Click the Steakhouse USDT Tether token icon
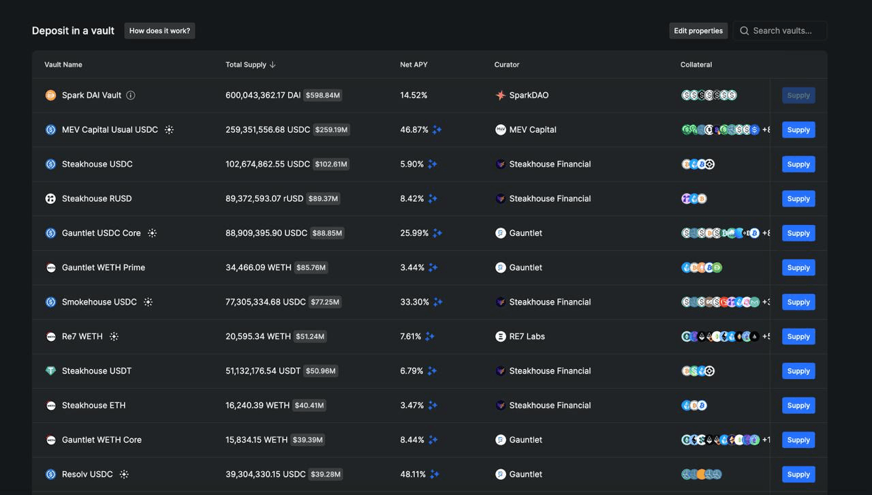The width and height of the screenshot is (872, 495). (50, 371)
